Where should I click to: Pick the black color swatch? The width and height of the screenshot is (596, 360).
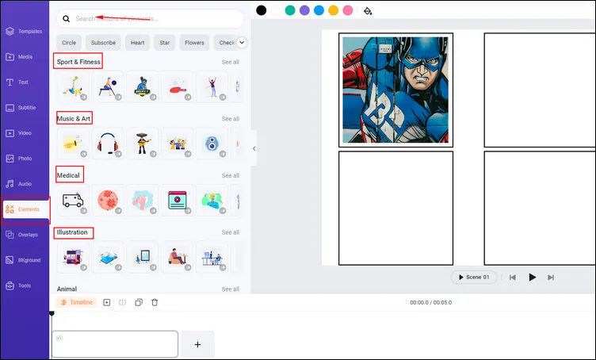261,10
